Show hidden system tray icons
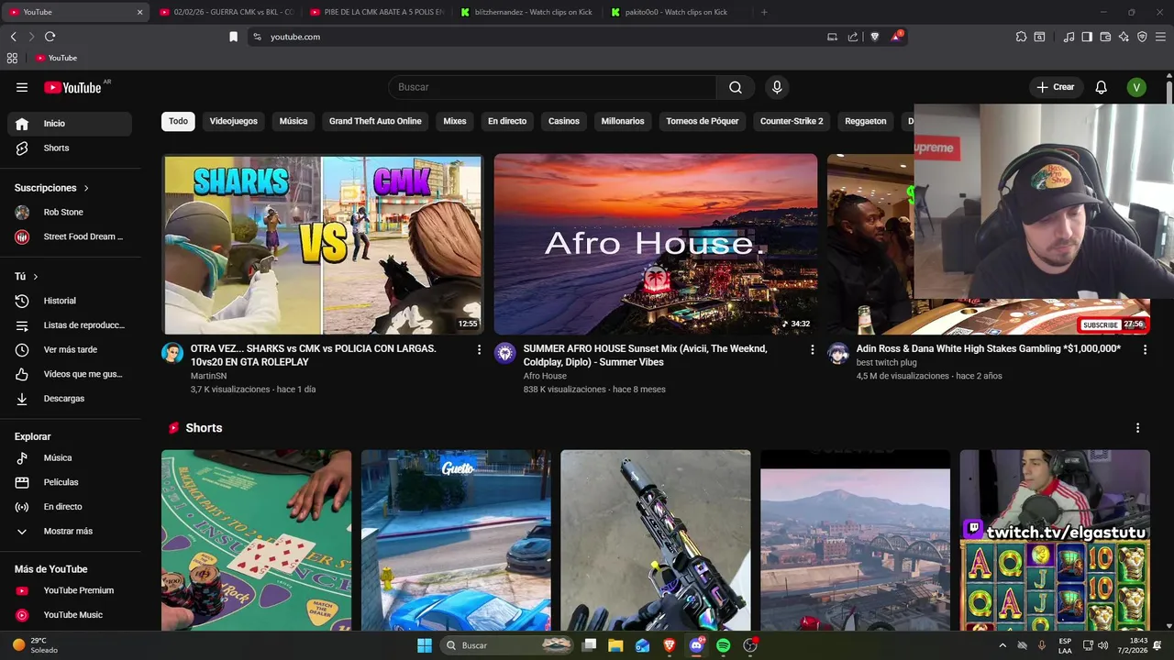The width and height of the screenshot is (1174, 660). [x=1002, y=645]
